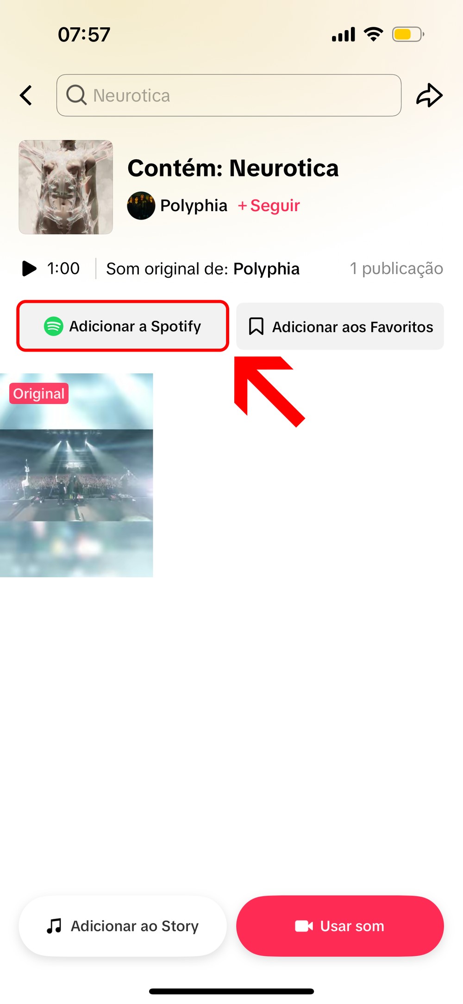Screen dimensions: 463x1004
Task: Tap the bookmark icon in Favoritos button
Action: (256, 326)
